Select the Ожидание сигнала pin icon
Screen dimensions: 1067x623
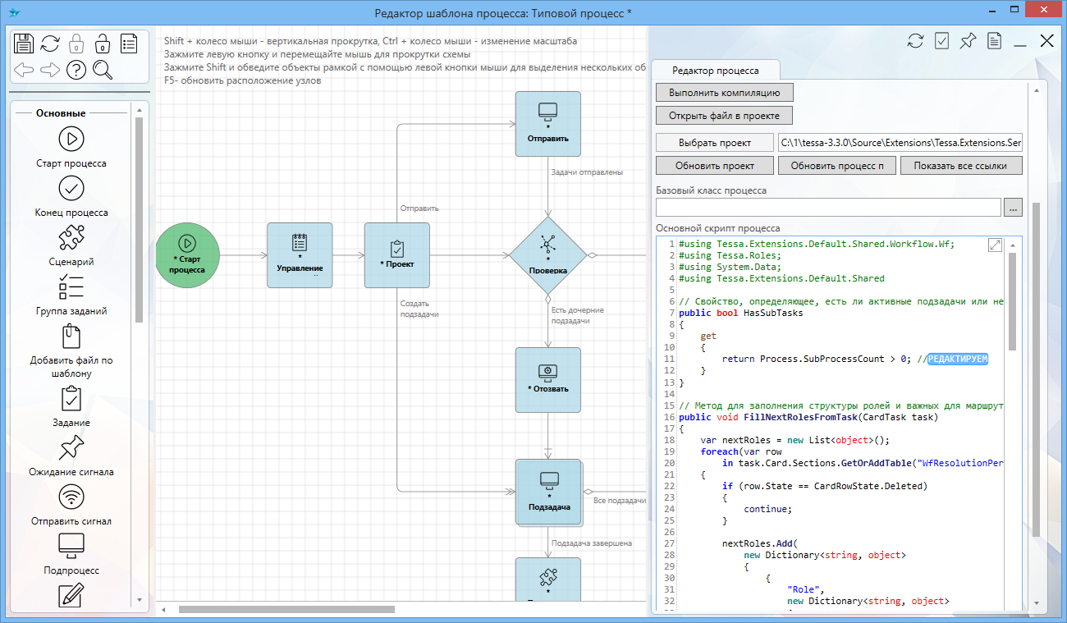point(71,448)
